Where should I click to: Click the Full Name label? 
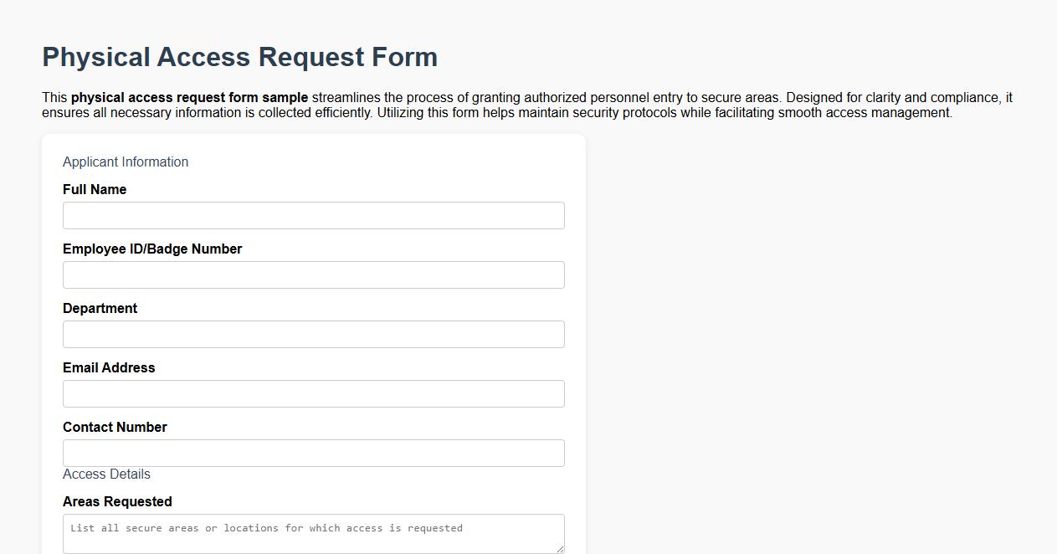click(94, 189)
